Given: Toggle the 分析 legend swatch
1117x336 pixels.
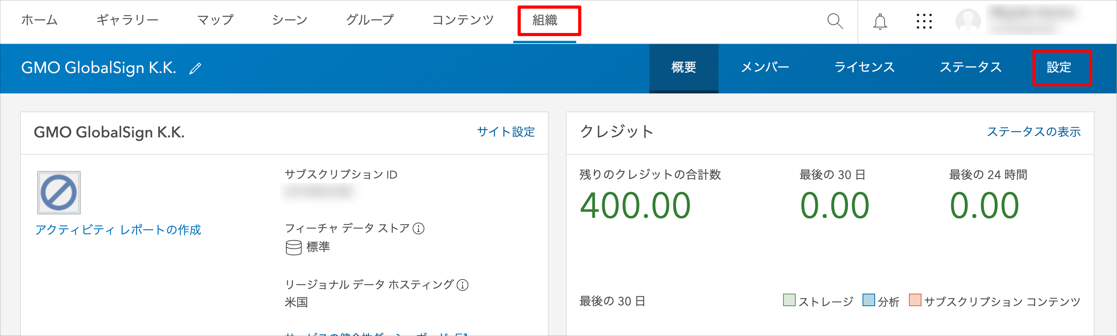Looking at the screenshot, I should pos(868,300).
